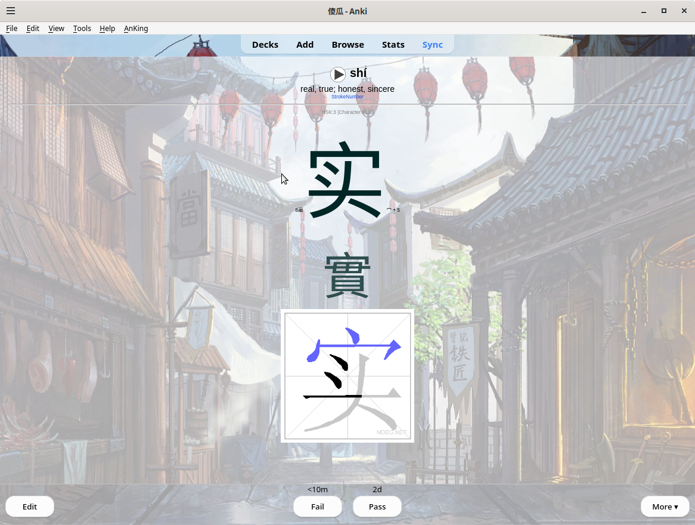Open the Edit menu
Screen dimensions: 695x525
(33, 29)
